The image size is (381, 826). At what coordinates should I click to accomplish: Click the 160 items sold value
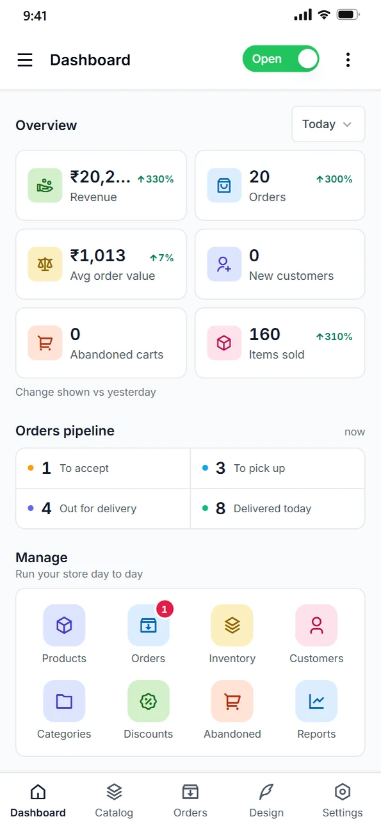(264, 334)
